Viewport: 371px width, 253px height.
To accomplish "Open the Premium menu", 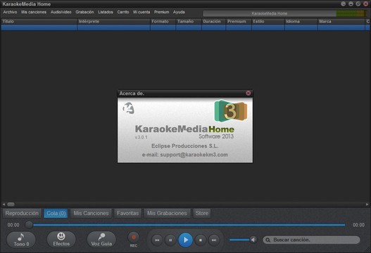I will point(162,12).
